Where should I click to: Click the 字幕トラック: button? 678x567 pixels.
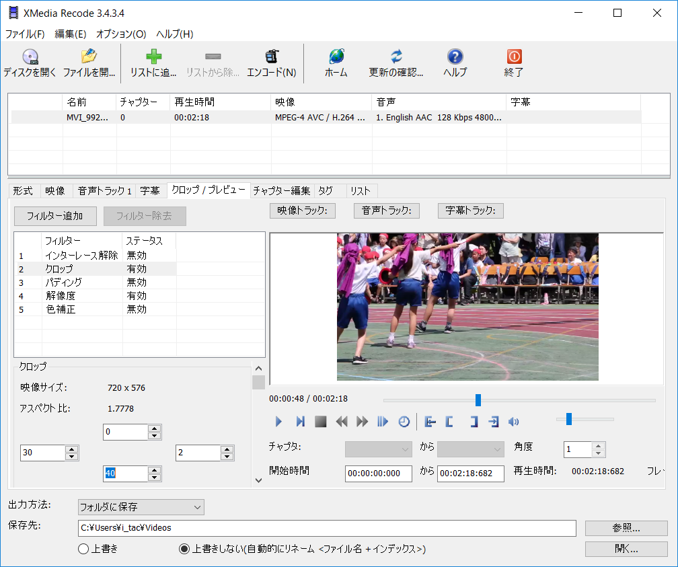470,211
